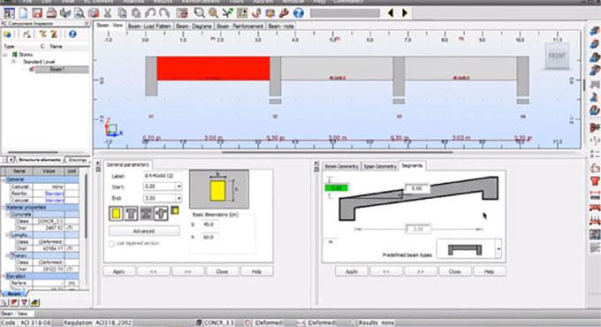Select the T-shaped section icon

tap(131, 214)
